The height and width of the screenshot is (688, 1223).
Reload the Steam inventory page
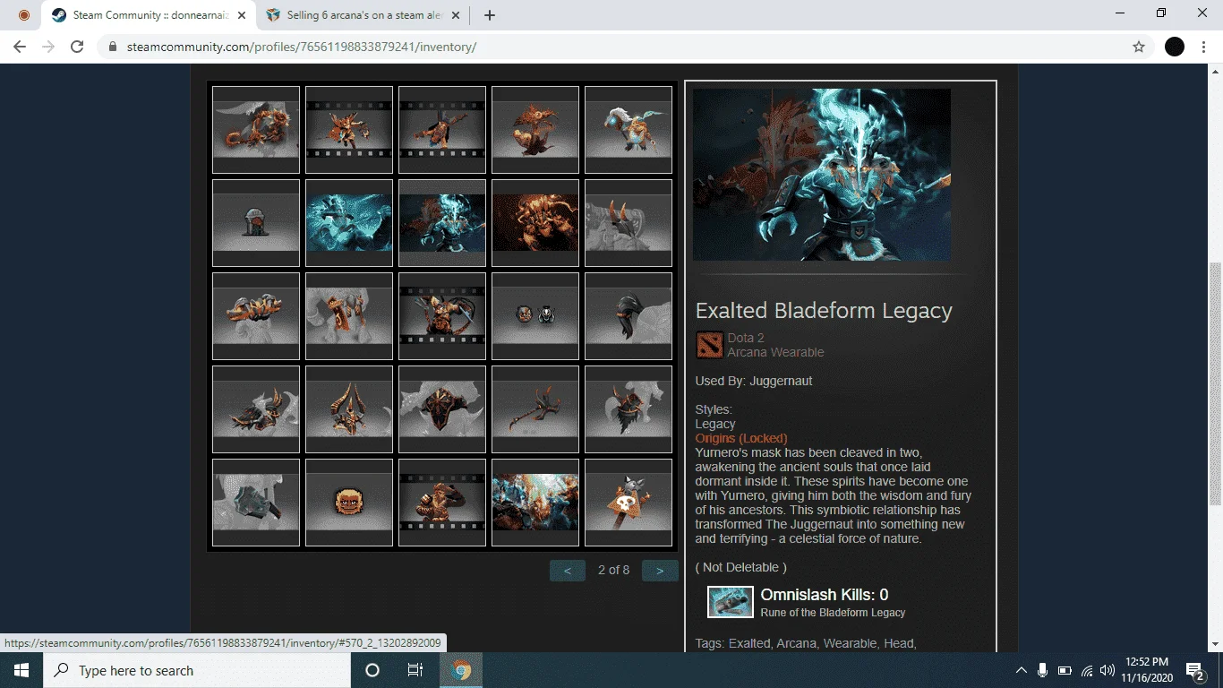(77, 47)
